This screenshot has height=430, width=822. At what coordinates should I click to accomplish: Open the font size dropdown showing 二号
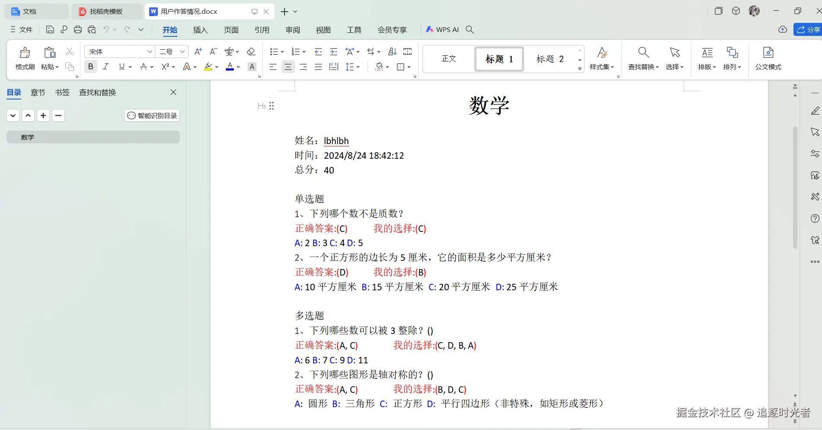tap(182, 52)
